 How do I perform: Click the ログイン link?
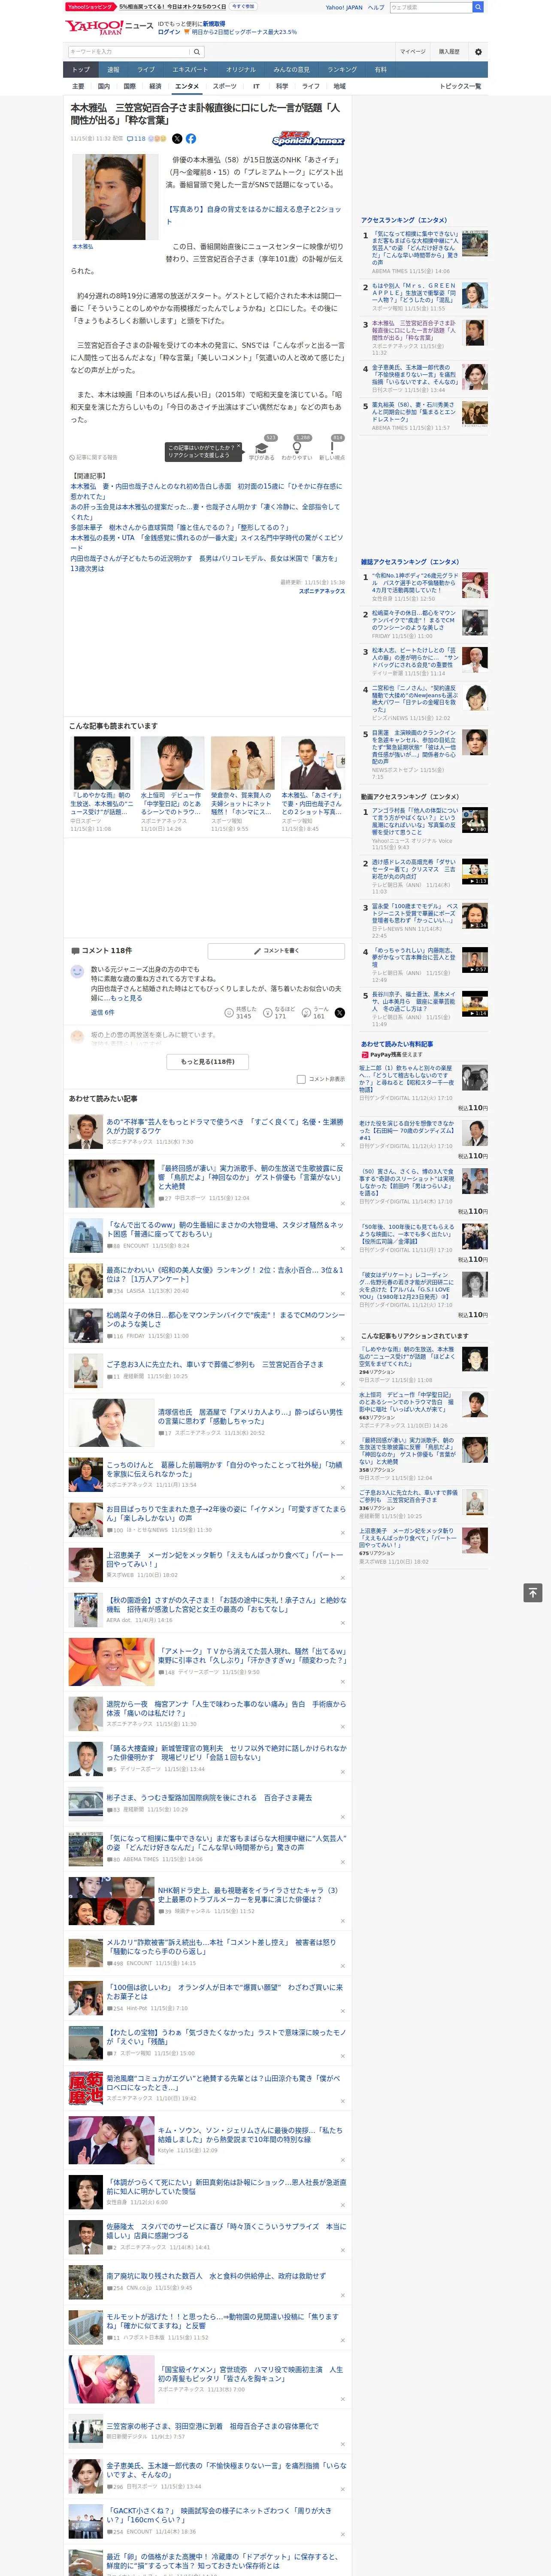169,32
